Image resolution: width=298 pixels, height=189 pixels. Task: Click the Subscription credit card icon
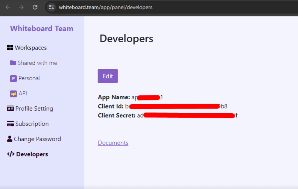pos(10,124)
